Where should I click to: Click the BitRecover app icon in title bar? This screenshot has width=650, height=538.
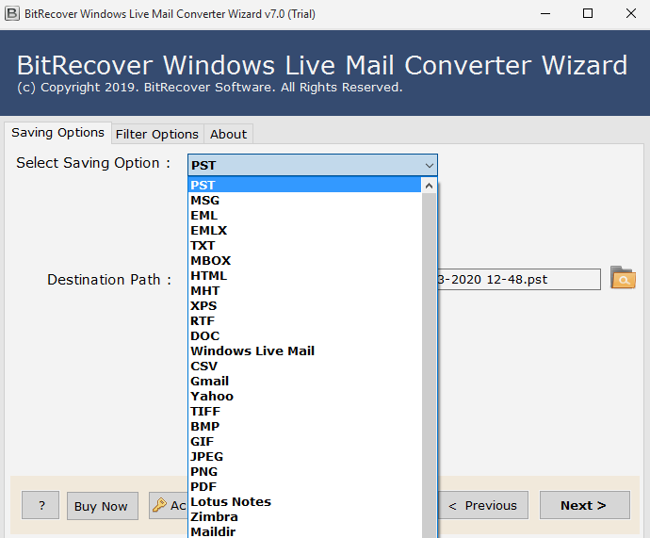point(11,13)
